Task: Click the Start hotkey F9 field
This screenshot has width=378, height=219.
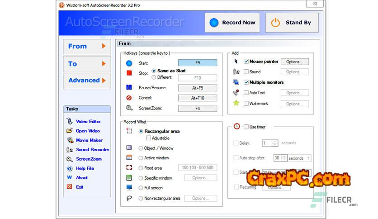Action: pyautogui.click(x=198, y=63)
